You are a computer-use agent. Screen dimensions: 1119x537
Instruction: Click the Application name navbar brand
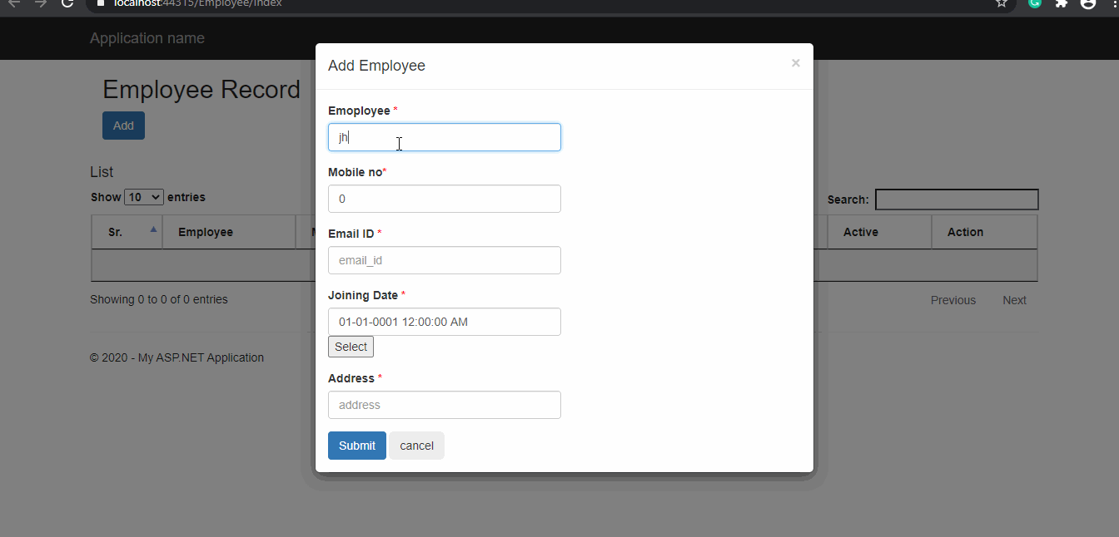coord(147,38)
